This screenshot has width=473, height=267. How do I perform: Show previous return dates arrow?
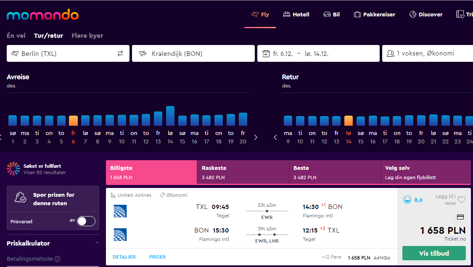[275, 137]
